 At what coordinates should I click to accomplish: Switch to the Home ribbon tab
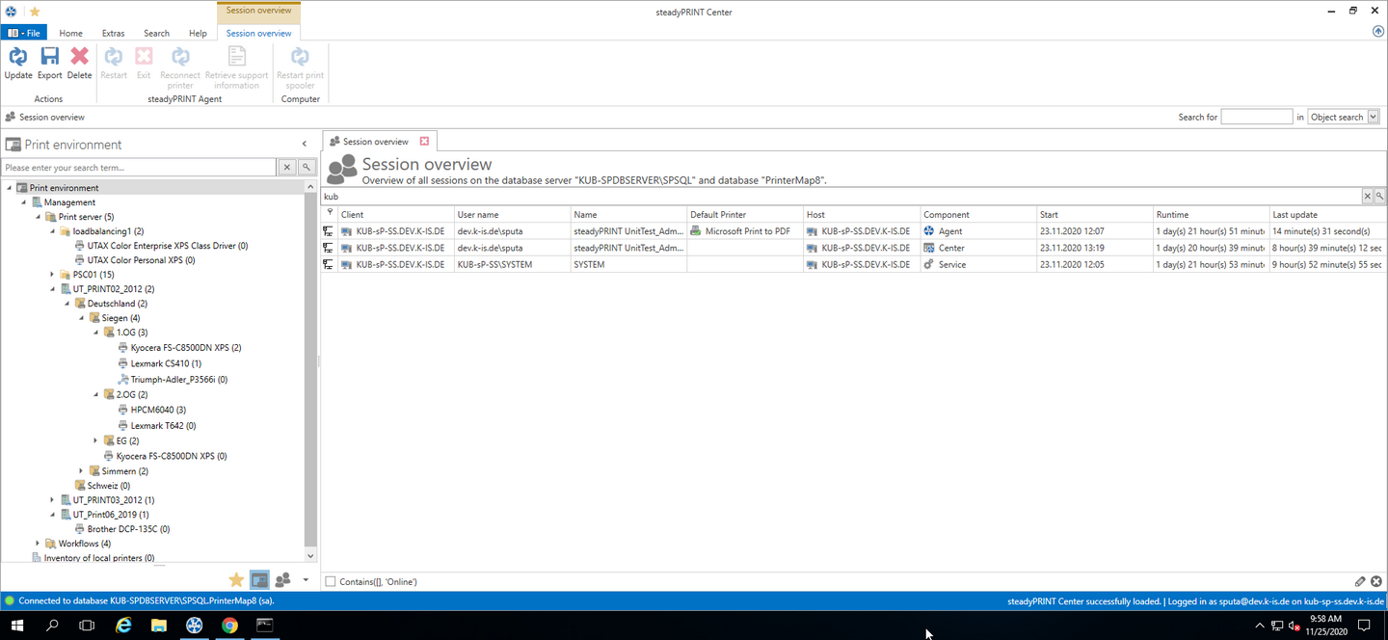pos(70,33)
